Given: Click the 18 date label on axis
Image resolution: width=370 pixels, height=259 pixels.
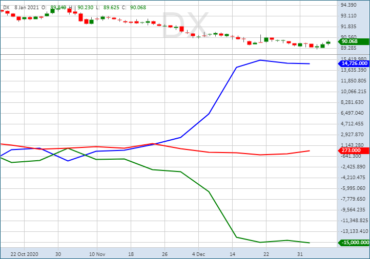Looking at the screenshot, I should pyautogui.click(x=130, y=254).
